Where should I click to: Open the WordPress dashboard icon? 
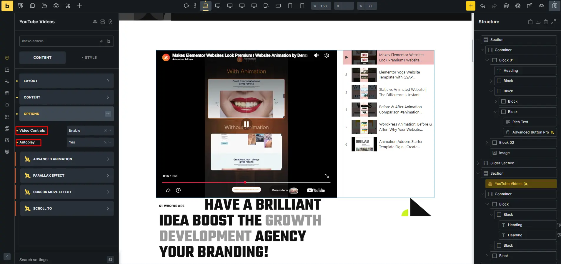point(518,6)
